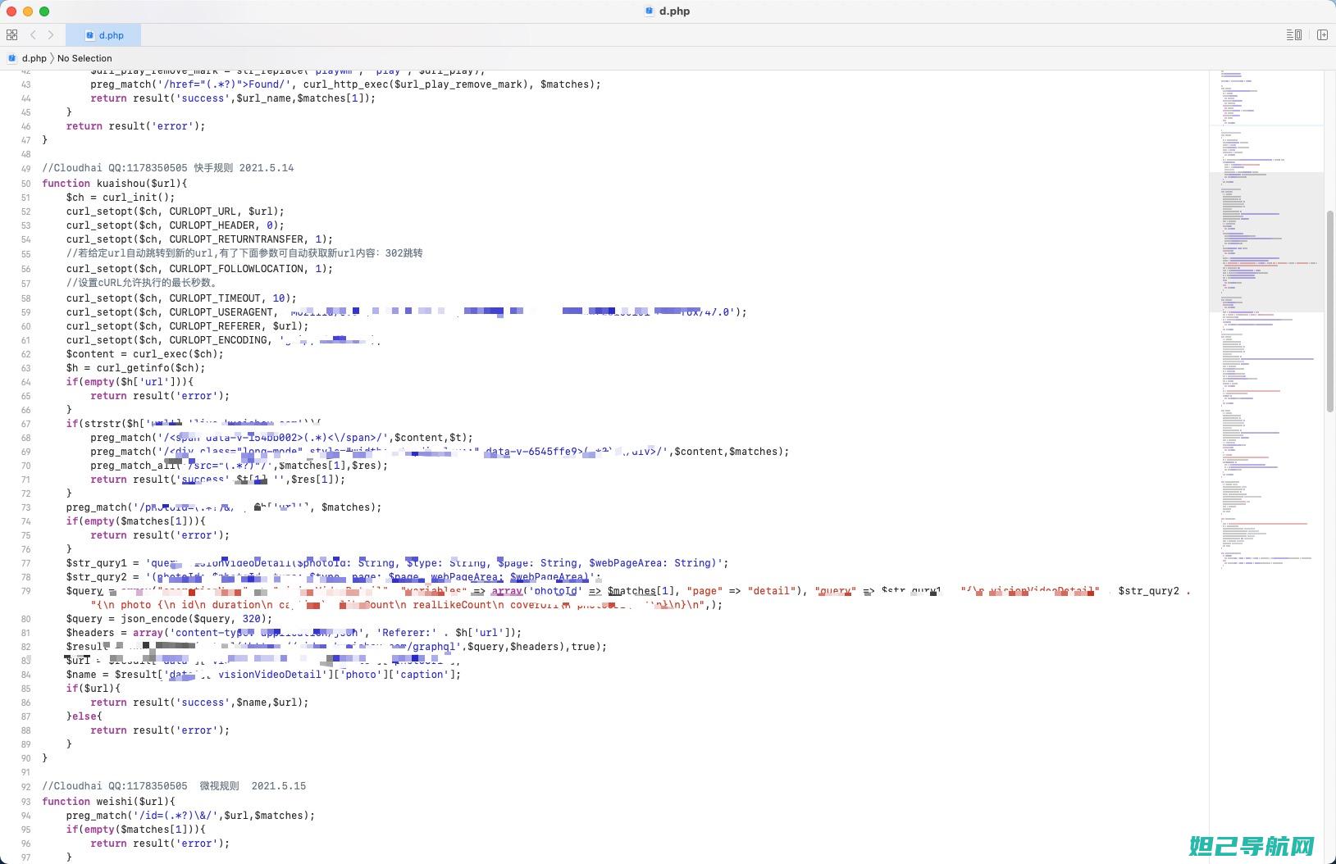This screenshot has height=864, width=1336.
Task: Click the CURLOPT_FOLLOWLOCATION line
Action: 199,269
